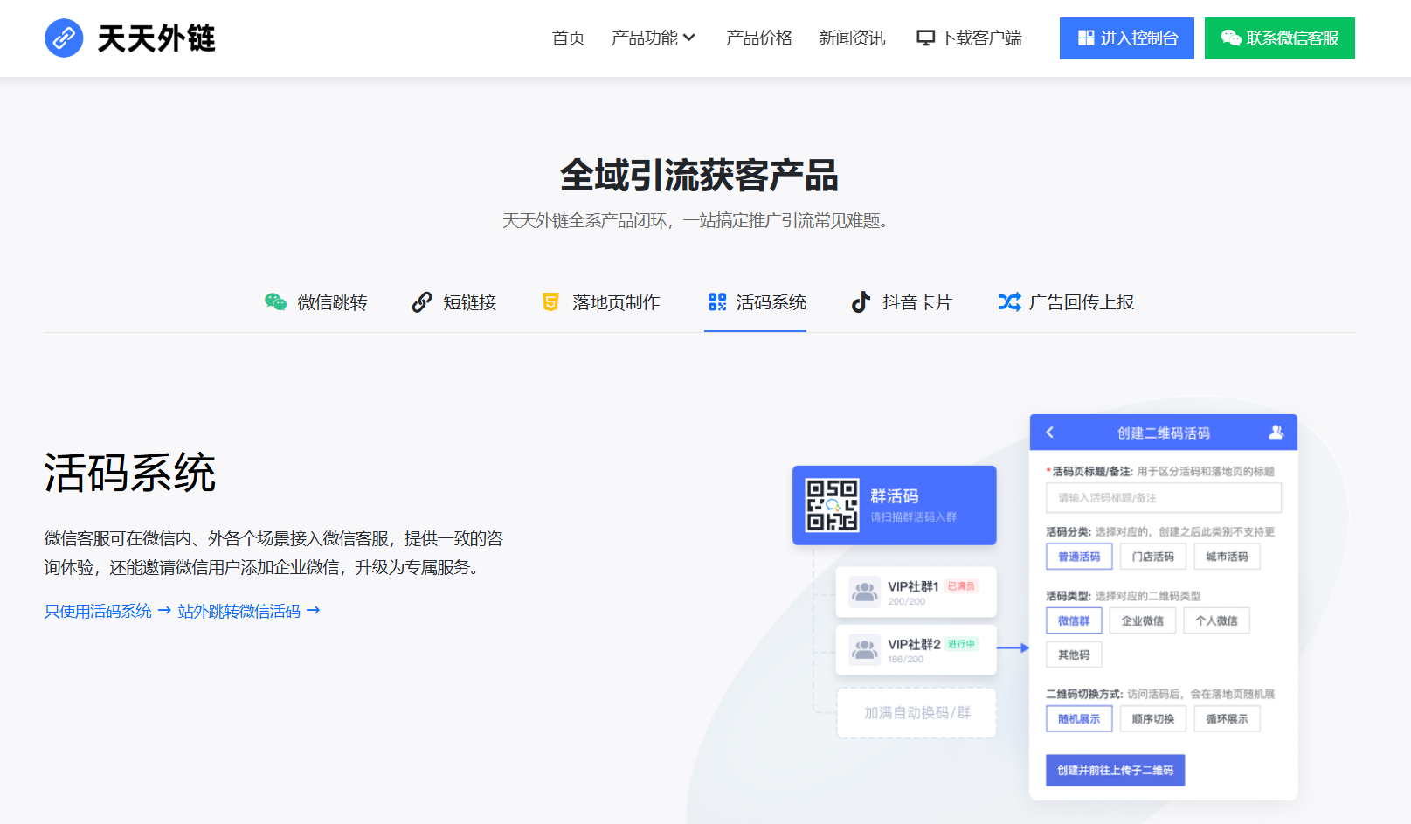Open the 新闻资讯 navigation item

852,38
